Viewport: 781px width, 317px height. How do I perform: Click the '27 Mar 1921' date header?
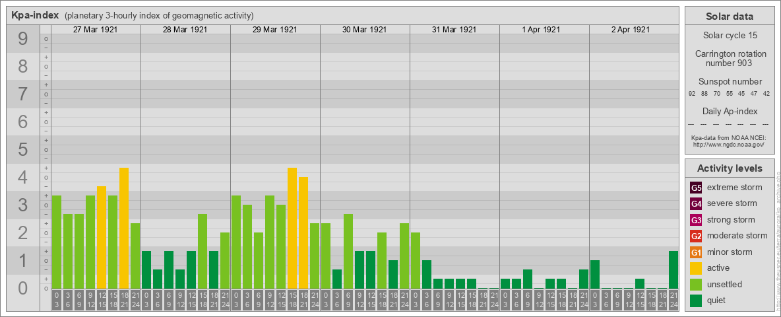[95, 30]
